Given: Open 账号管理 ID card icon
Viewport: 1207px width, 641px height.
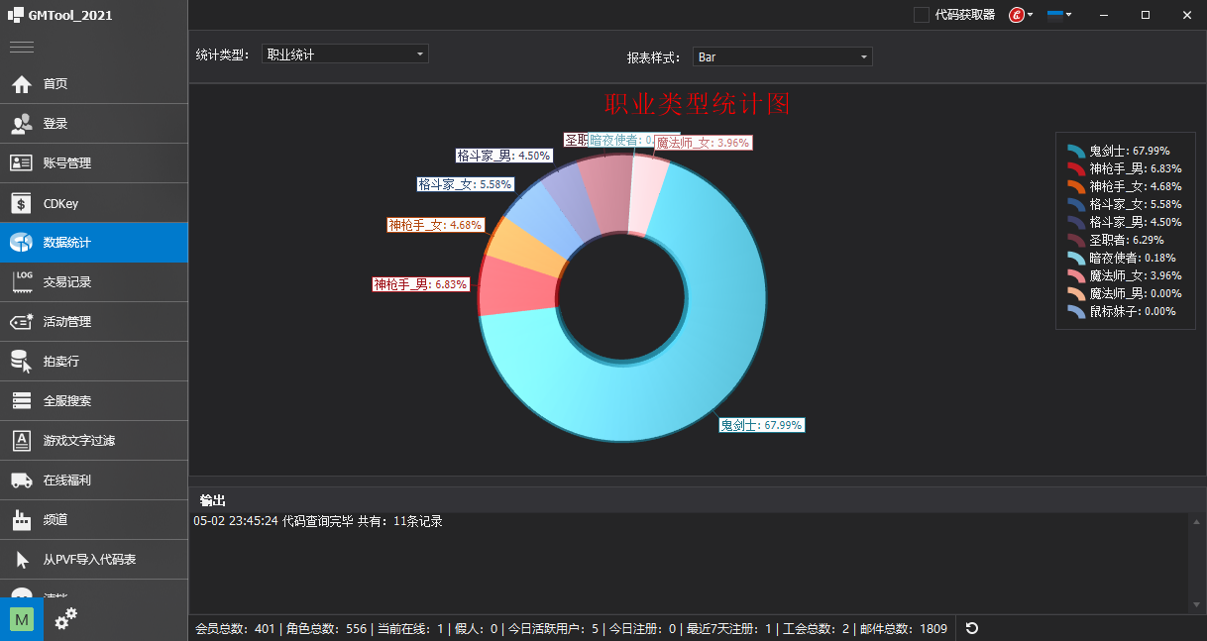Looking at the screenshot, I should 22,163.
